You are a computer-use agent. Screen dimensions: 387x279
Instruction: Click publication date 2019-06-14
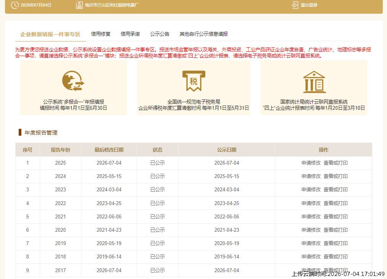(227, 257)
